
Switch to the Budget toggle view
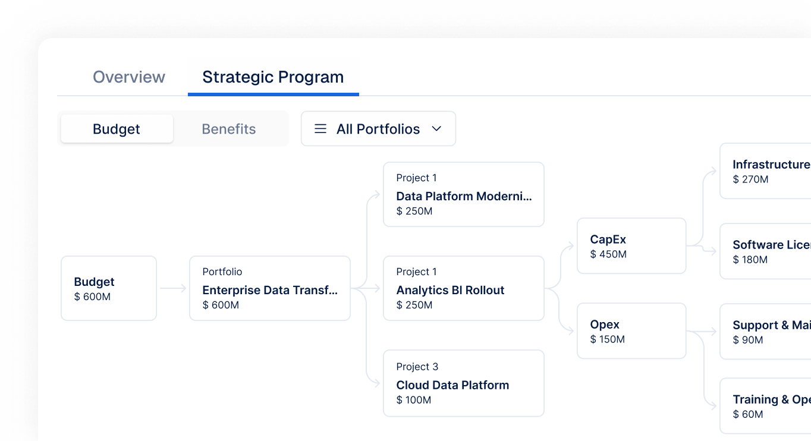click(x=117, y=128)
